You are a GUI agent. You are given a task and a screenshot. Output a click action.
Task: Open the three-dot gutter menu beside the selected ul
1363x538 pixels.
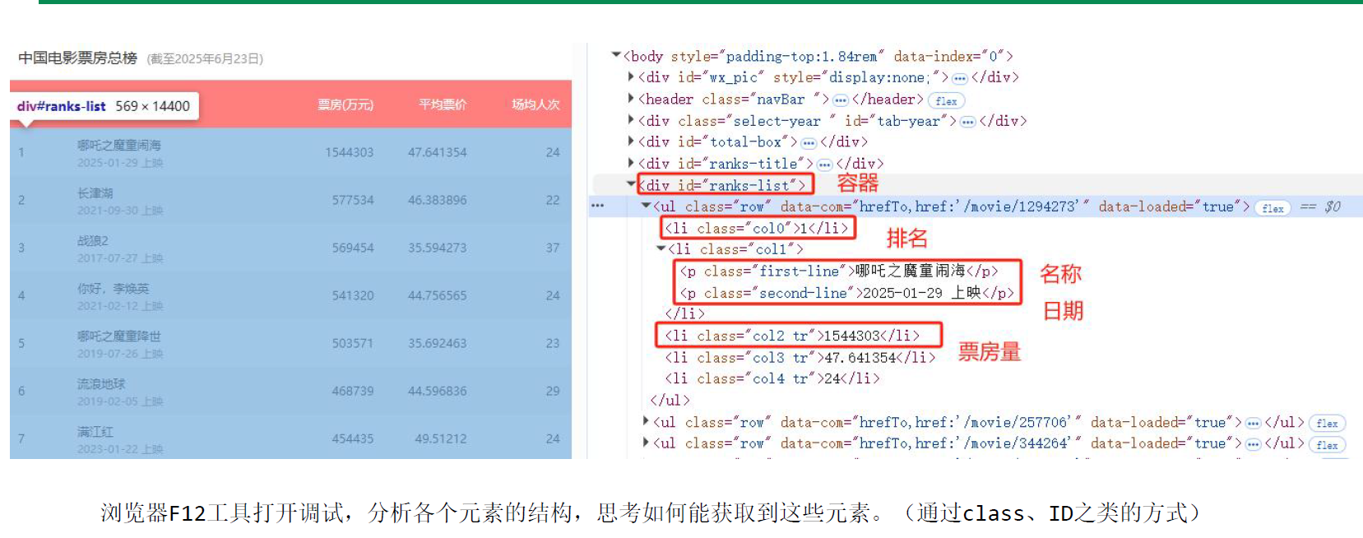[597, 206]
